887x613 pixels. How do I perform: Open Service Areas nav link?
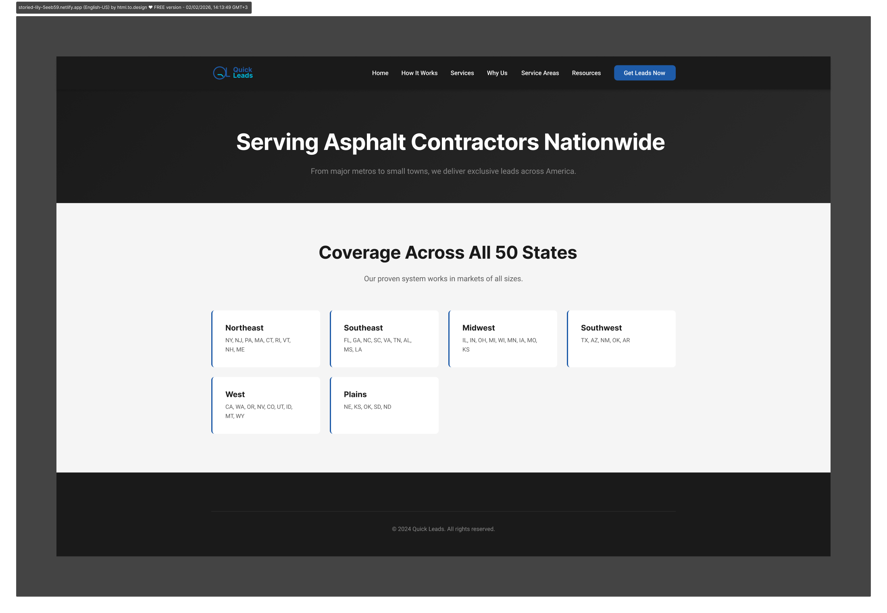540,73
